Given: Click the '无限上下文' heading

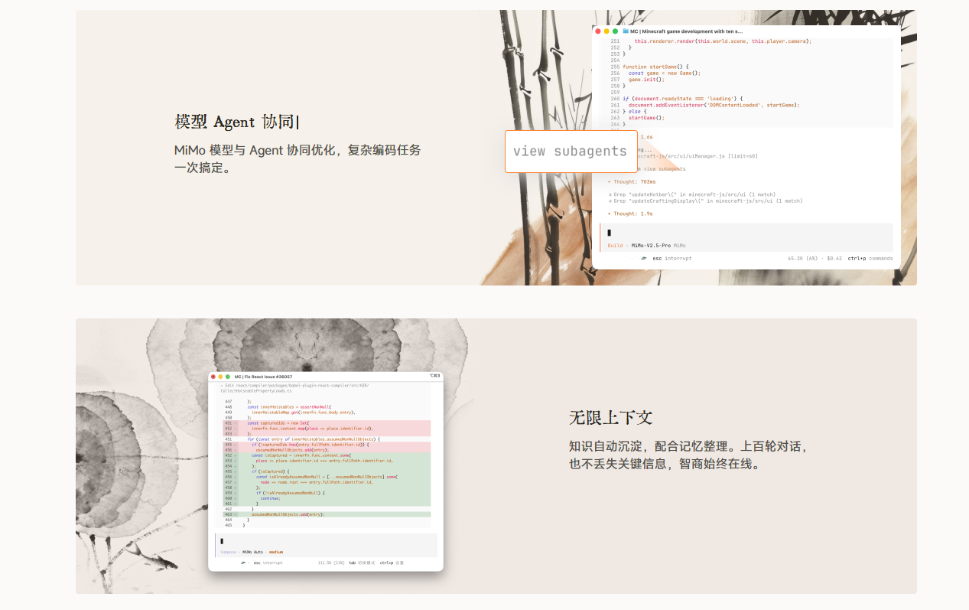Looking at the screenshot, I should pos(610,418).
